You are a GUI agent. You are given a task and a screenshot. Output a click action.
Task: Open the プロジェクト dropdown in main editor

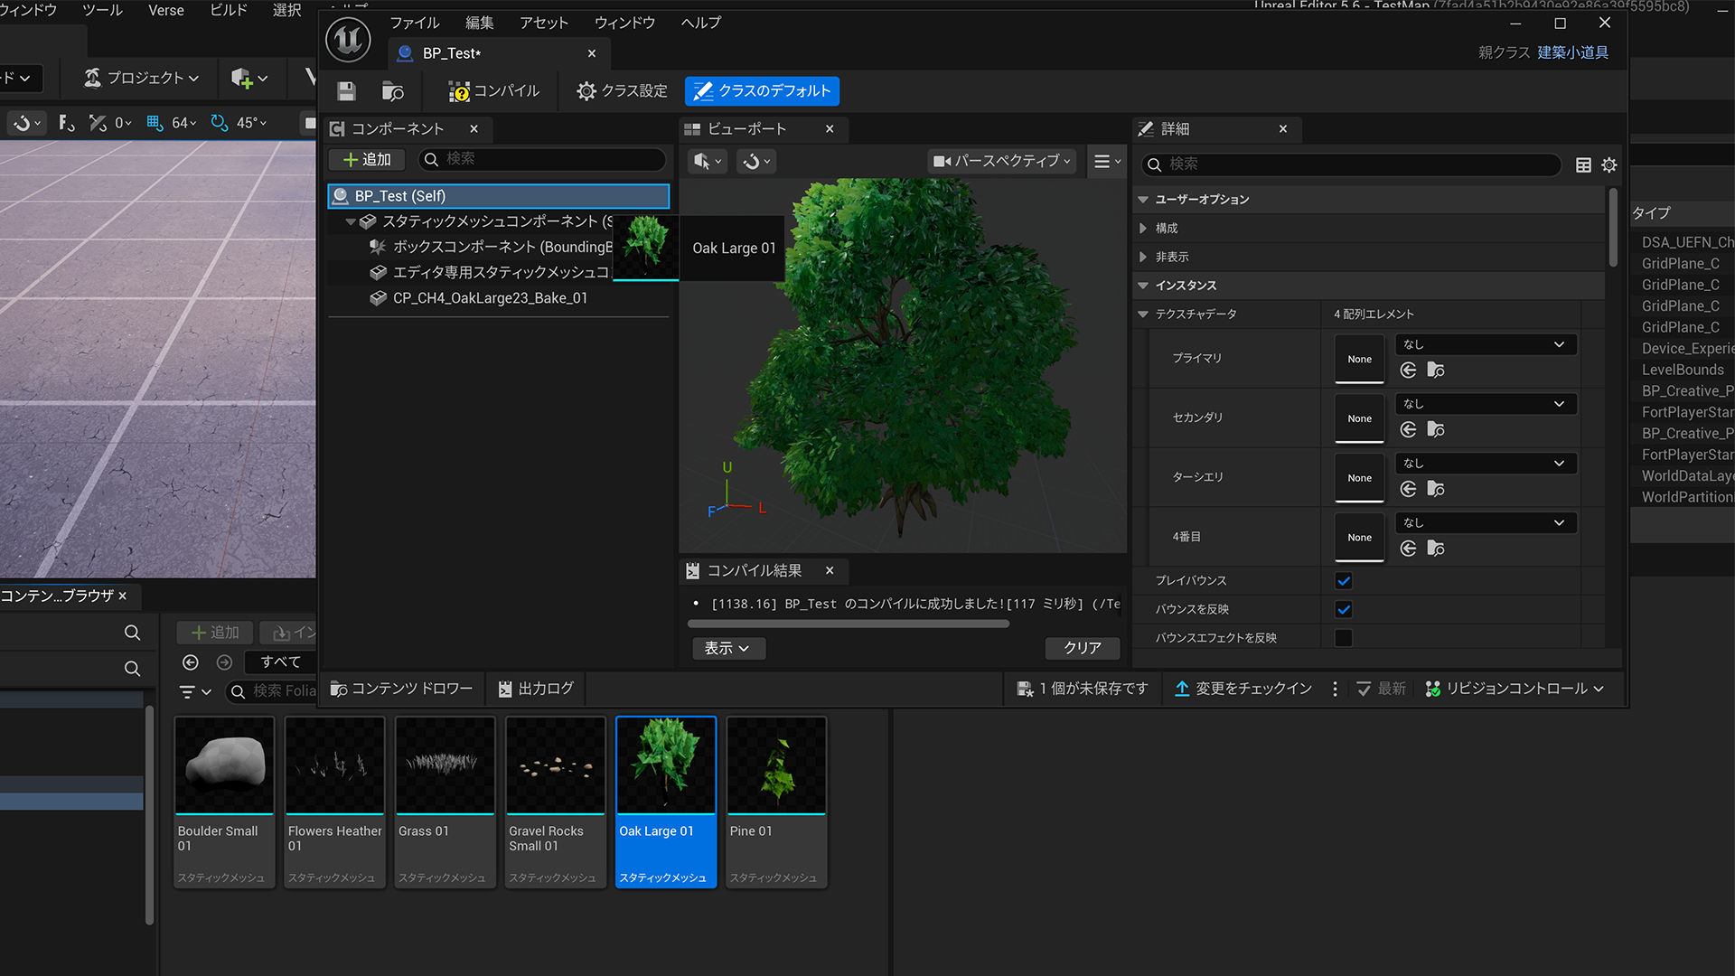(142, 78)
